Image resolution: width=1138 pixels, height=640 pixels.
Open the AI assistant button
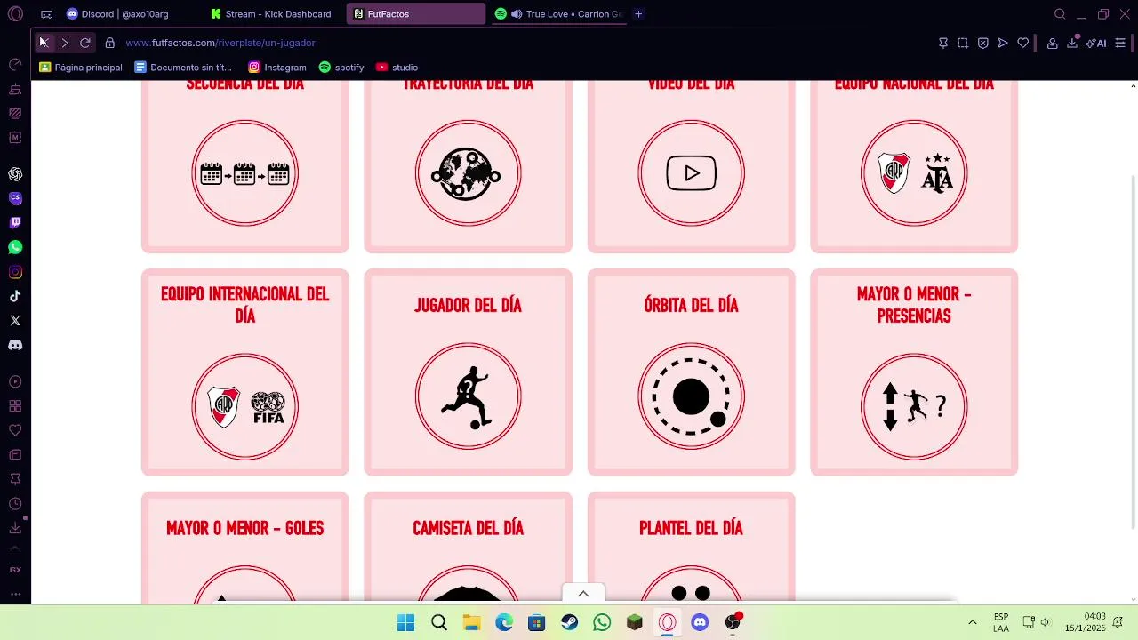[1096, 43]
